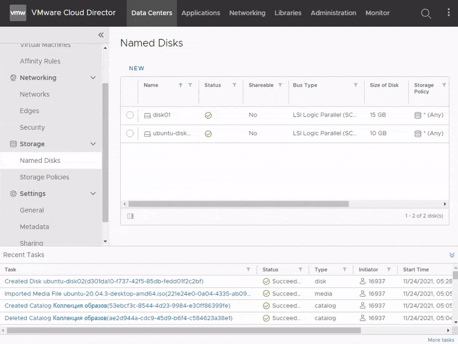Click the green status check for ubuntu-disk
This screenshot has height=344, width=458.
tap(208, 134)
